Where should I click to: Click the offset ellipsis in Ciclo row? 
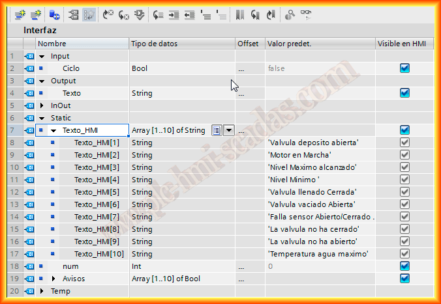241,68
